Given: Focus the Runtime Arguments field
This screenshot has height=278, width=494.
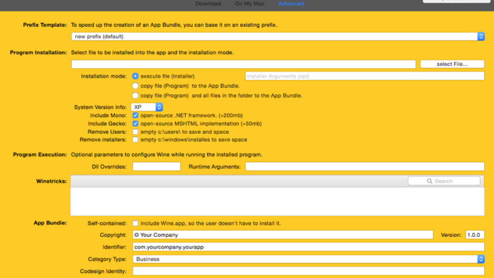Looking at the screenshot, I should point(364,167).
